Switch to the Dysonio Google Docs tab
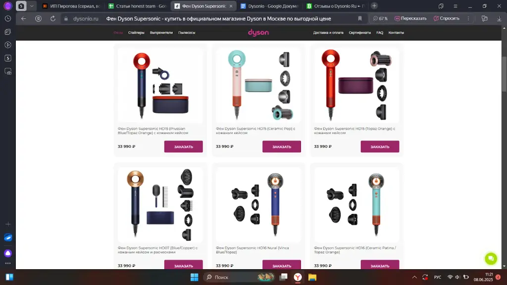Screen dimensions: 507x285 pos(269,6)
